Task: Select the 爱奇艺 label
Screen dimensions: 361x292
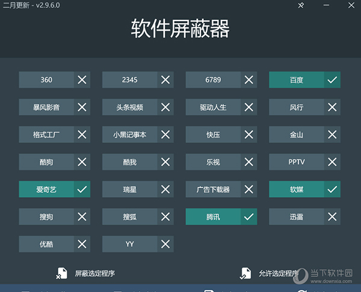Action: tap(46, 189)
